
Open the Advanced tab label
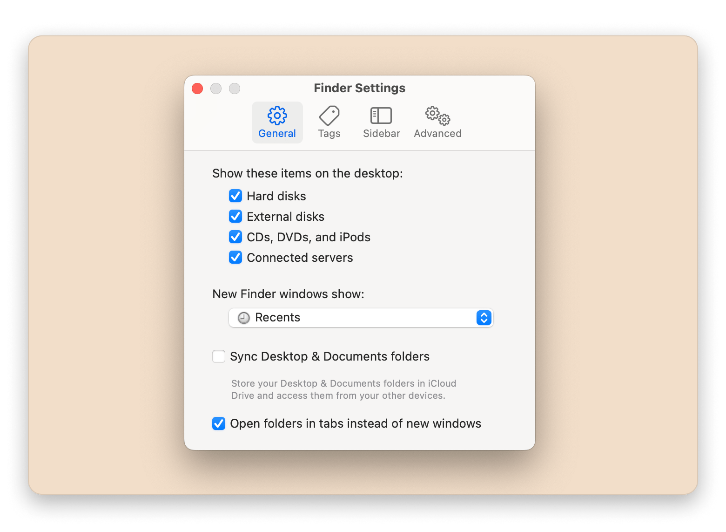pos(437,134)
